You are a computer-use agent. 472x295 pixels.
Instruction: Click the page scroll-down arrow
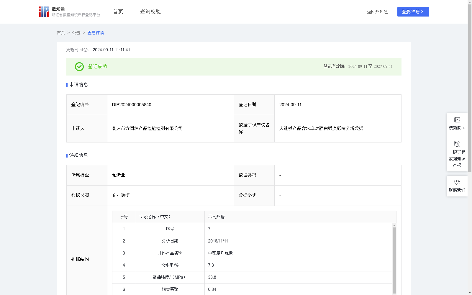click(470, 293)
